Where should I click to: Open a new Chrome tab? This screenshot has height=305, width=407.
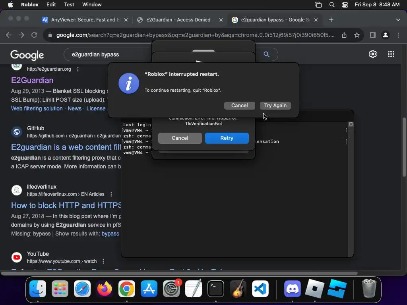[331, 20]
